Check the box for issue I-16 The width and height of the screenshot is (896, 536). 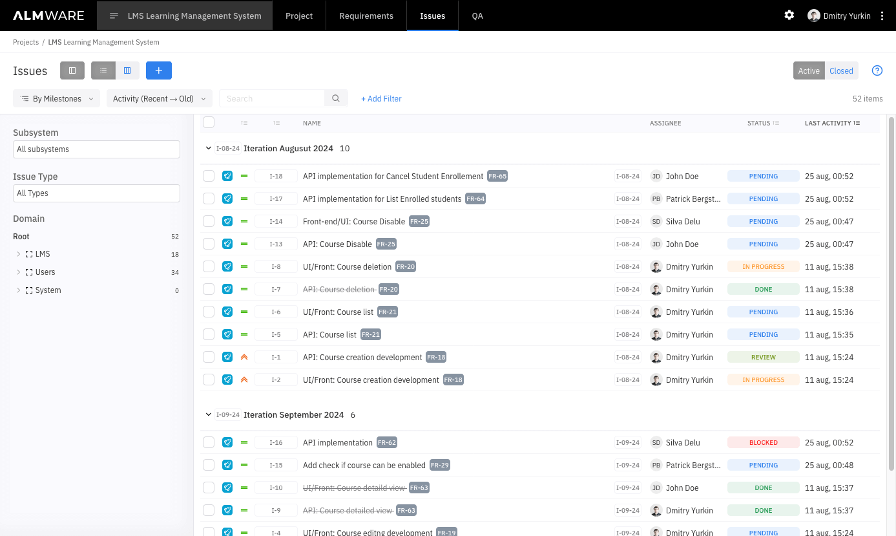click(x=209, y=442)
